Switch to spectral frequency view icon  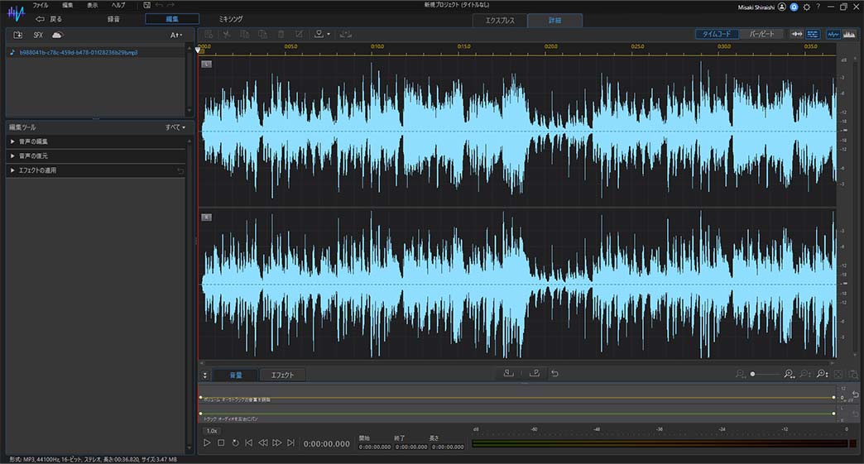[x=849, y=34]
